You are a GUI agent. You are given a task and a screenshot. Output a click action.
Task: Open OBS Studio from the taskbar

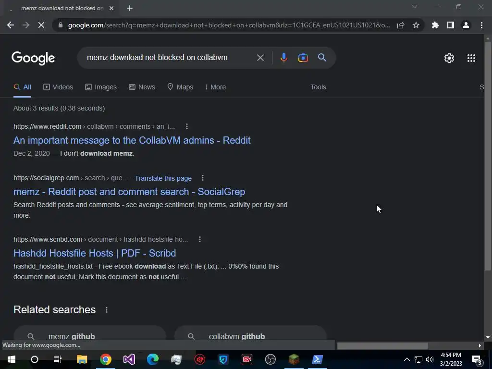click(270, 359)
